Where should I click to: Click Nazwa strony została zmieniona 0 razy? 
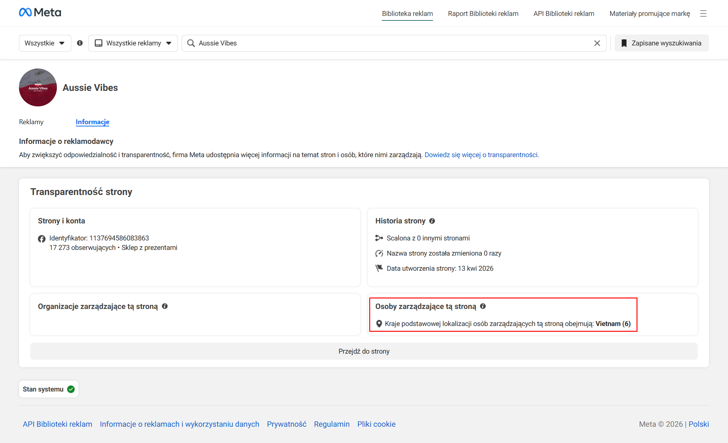click(444, 253)
